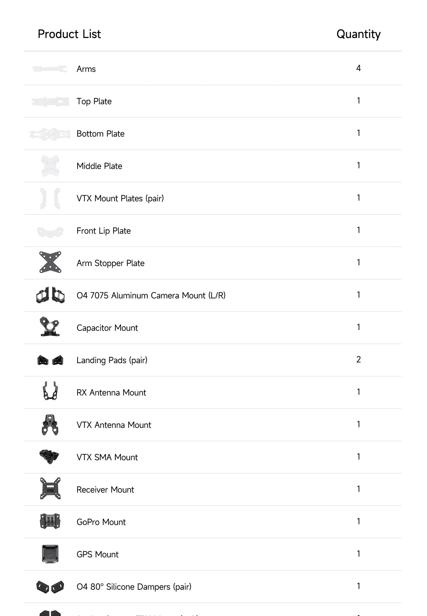Select the O4 Aluminum Camera Mount icon
Screen dimensions: 427x616
pos(50,295)
